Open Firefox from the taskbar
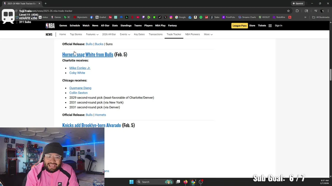This screenshot has width=332, height=186. tap(185, 182)
